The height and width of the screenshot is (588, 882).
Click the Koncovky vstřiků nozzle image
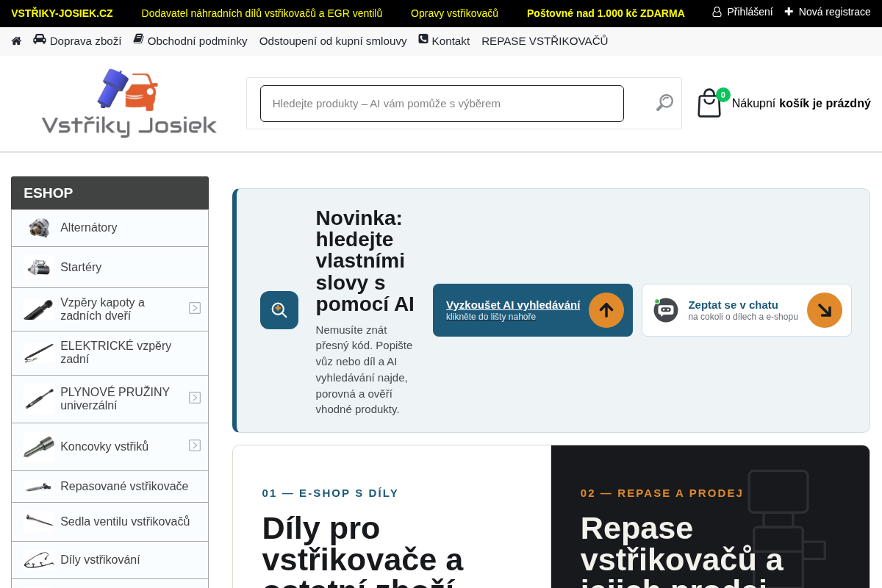39,447
